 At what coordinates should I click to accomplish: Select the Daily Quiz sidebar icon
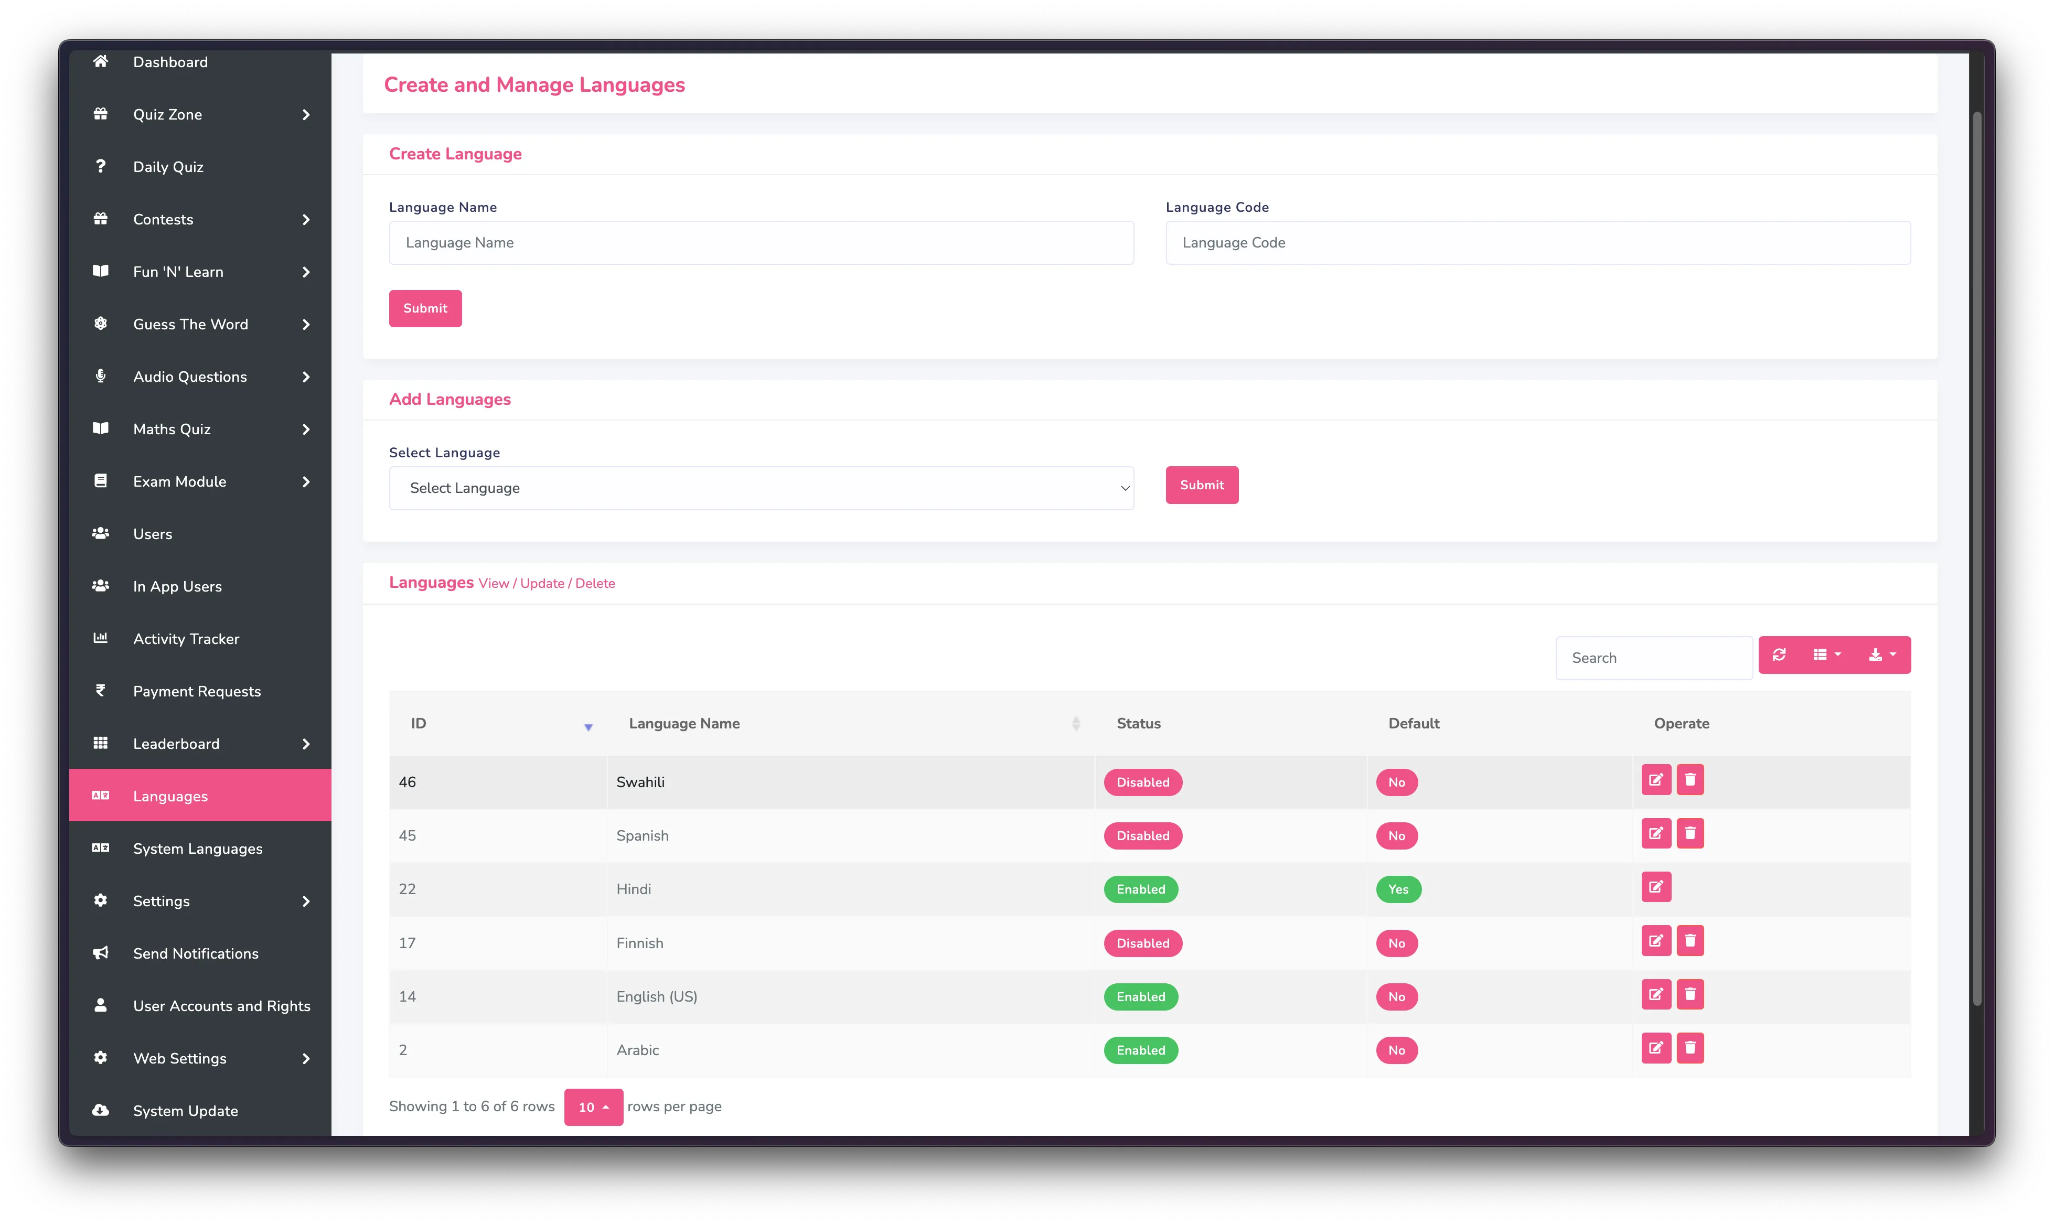(100, 166)
